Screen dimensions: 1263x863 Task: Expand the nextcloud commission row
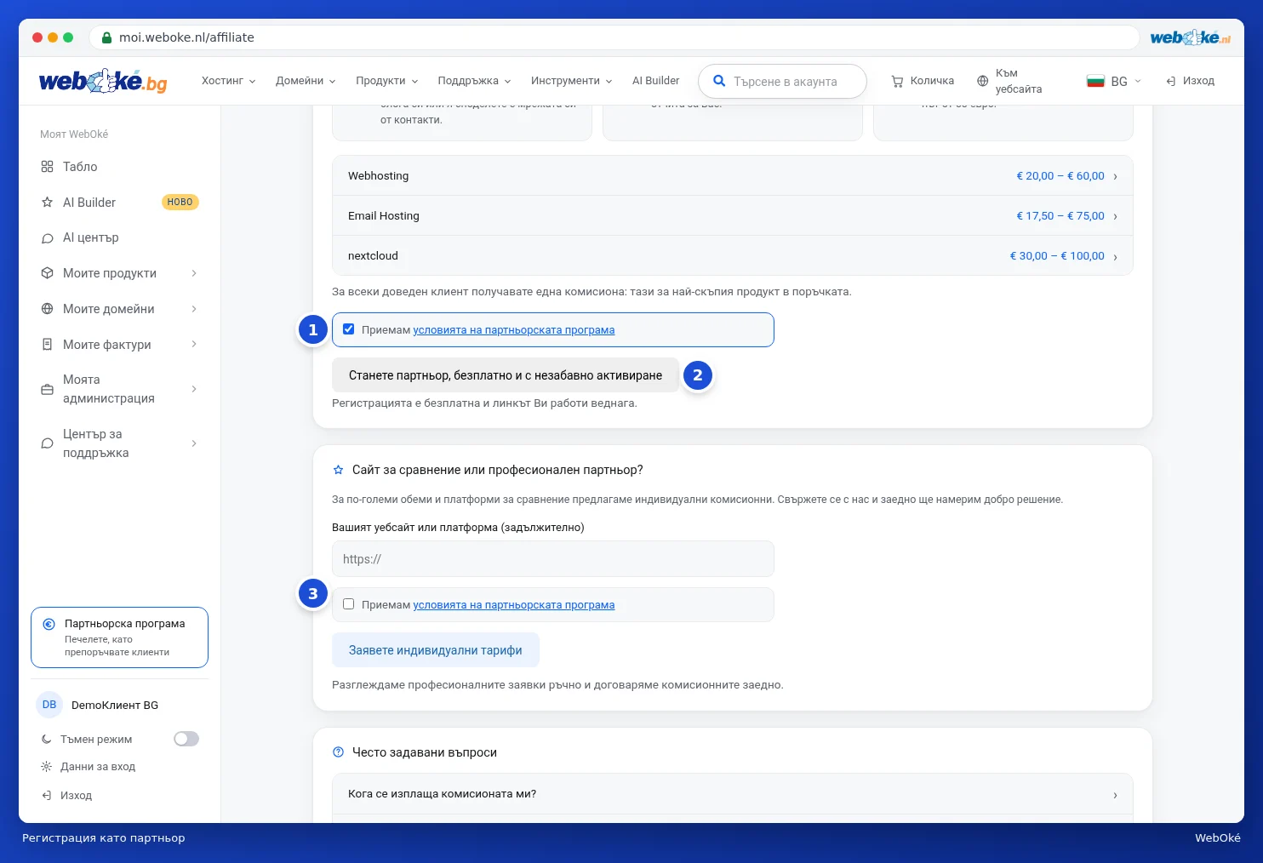click(x=732, y=256)
